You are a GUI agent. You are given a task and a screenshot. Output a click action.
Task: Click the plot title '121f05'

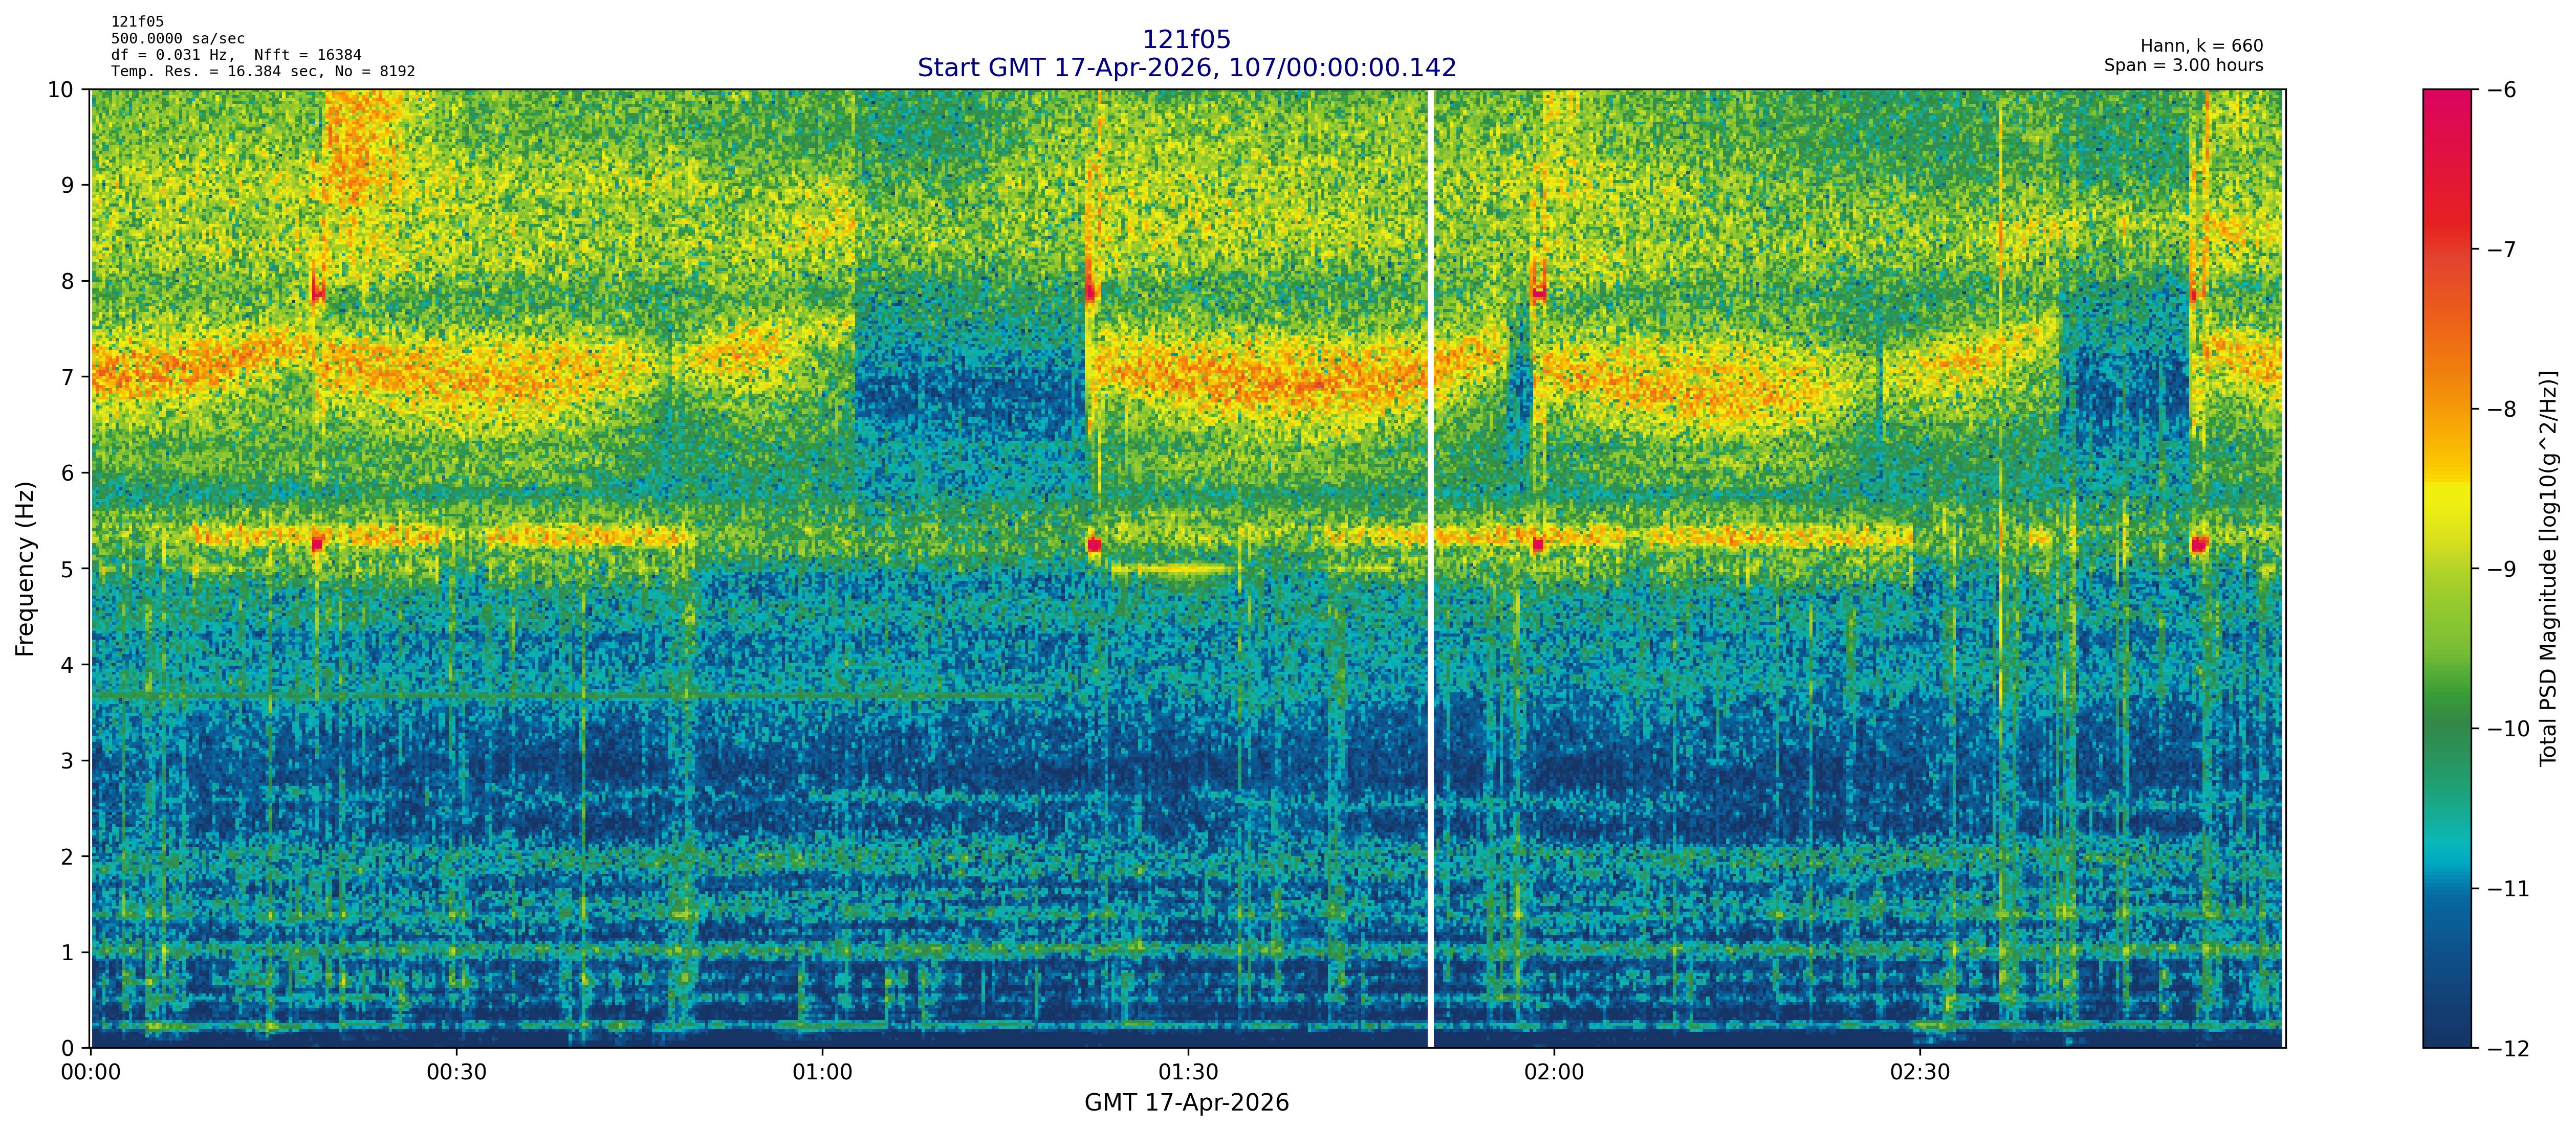click(1186, 40)
